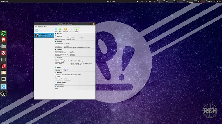The height and width of the screenshot is (124, 222).
Task: Click the System section header
Action: pos(59,41)
